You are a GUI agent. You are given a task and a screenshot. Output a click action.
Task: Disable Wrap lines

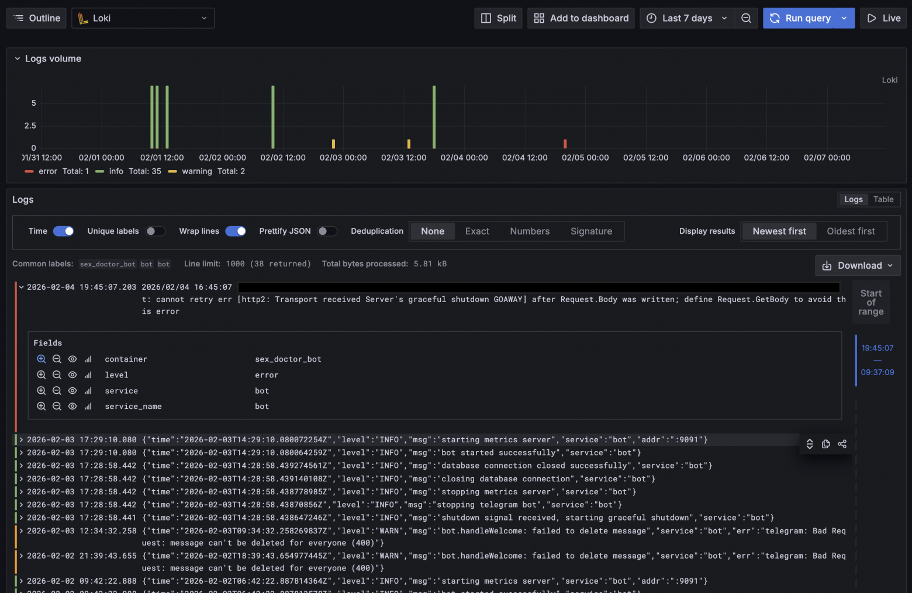coord(236,231)
